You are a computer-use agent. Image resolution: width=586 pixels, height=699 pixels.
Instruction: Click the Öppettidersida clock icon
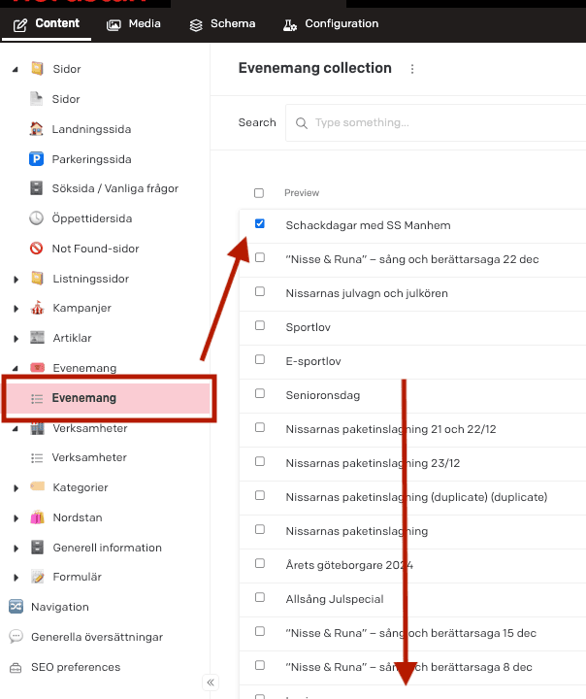point(37,218)
